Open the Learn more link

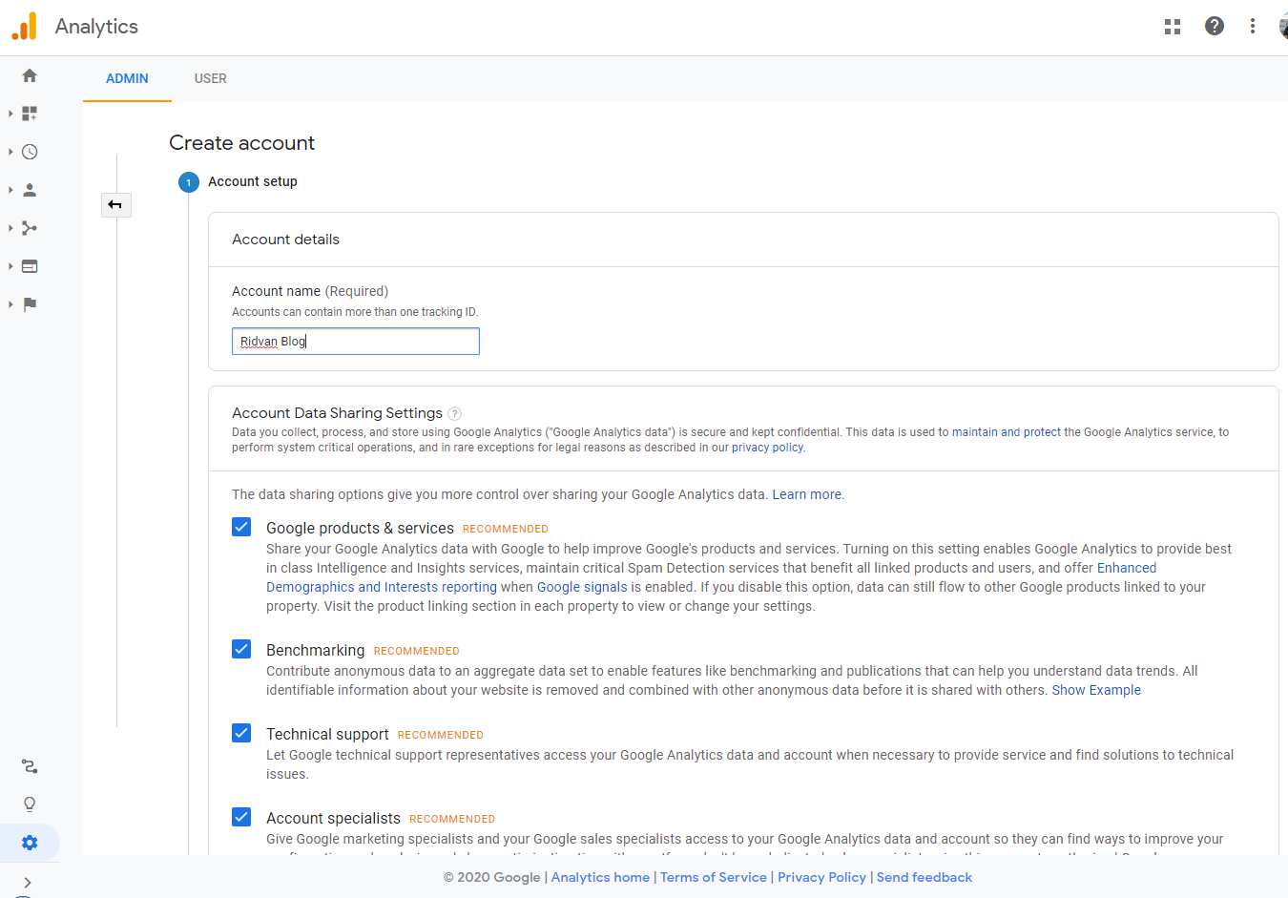tap(806, 494)
